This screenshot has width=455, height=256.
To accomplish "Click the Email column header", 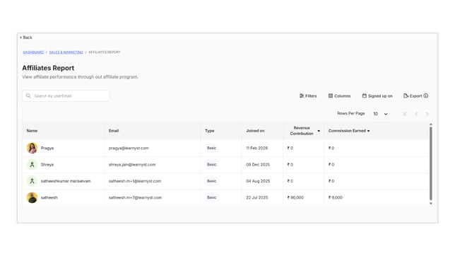I will 114,131.
